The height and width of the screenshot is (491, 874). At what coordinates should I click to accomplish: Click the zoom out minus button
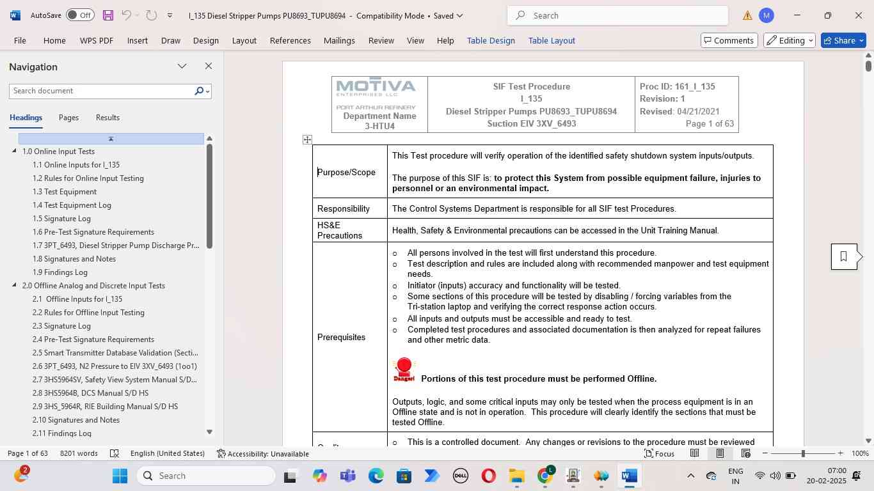pos(765,453)
